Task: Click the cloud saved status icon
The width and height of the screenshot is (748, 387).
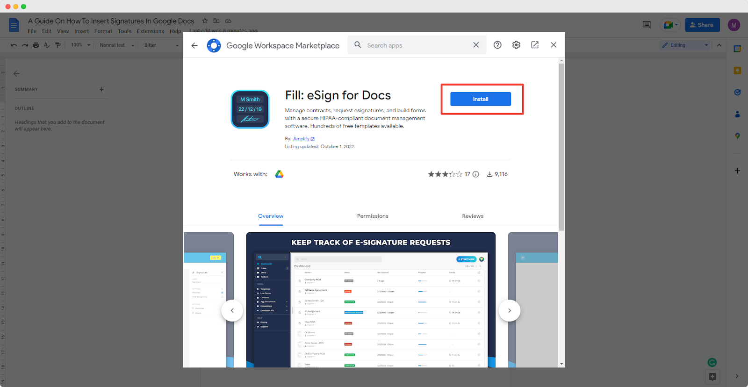Action: [x=228, y=21]
